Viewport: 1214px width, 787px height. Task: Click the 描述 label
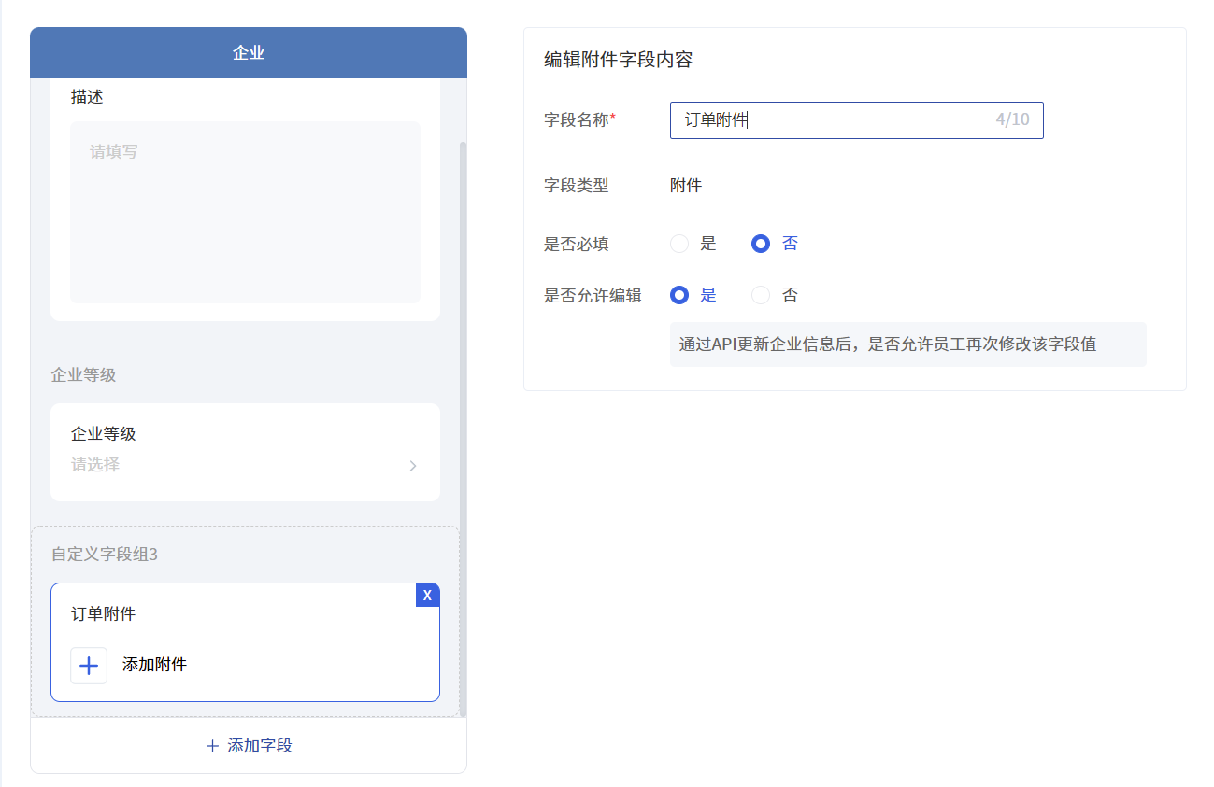(x=87, y=97)
